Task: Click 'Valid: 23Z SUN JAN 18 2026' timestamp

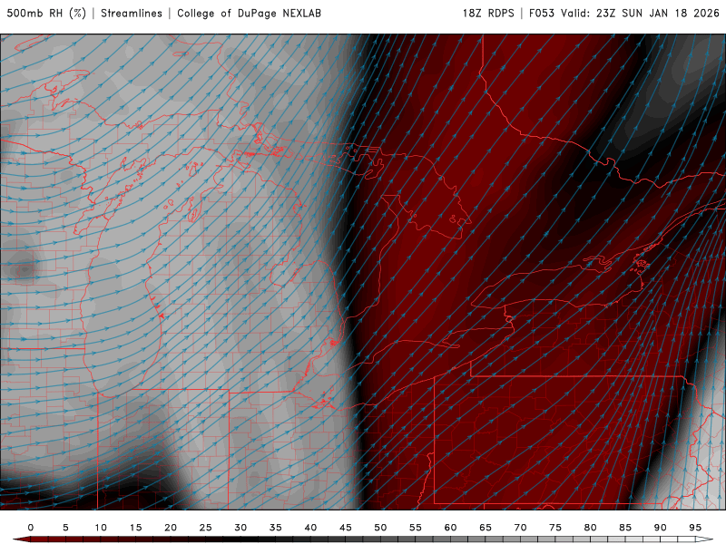Action: 641,14
